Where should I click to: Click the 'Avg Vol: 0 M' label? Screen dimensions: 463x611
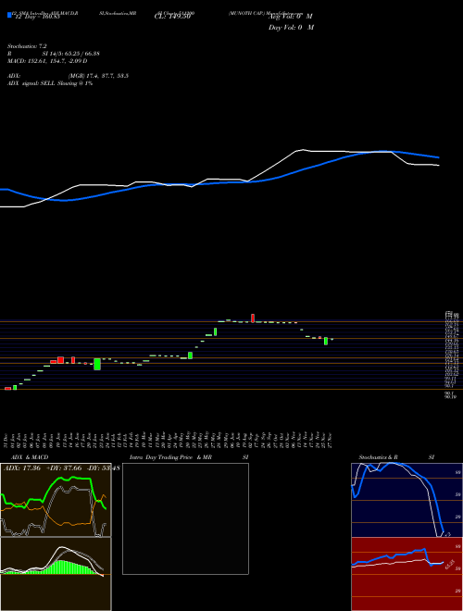(x=291, y=17)
